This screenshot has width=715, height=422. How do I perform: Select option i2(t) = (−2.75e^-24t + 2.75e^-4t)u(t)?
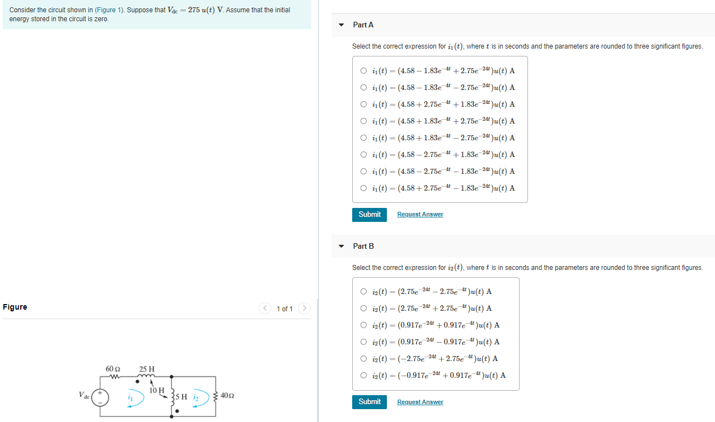point(364,359)
